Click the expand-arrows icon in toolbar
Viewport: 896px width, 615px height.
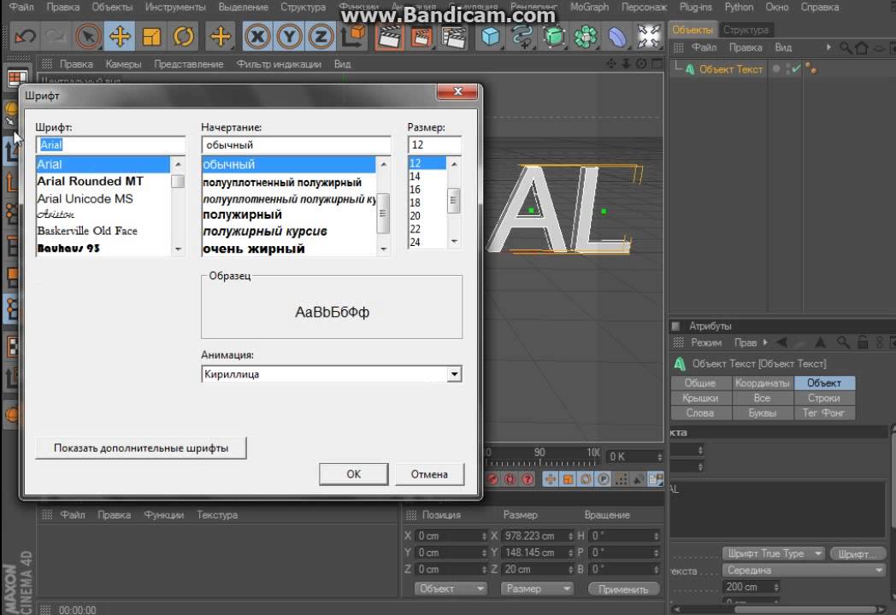click(649, 36)
